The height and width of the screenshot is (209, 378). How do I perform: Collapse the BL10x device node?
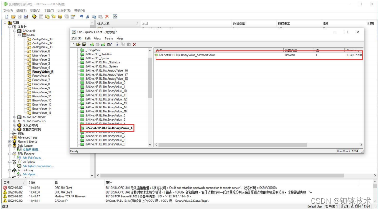tap(19, 35)
